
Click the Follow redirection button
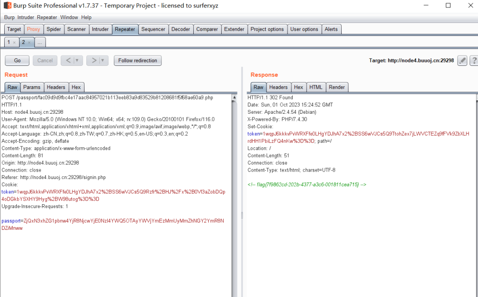coord(138,61)
